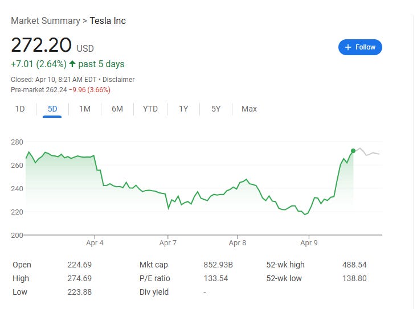This screenshot has width=417, height=309.
Task: Switch chart to 1M range
Action: (85, 109)
